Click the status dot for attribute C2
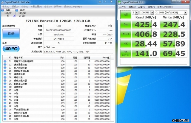This screenshot has width=191, height=123. point(5,113)
